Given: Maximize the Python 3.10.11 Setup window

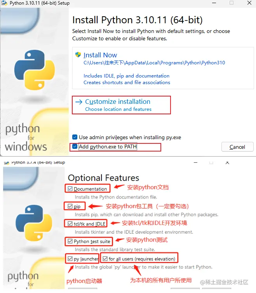Looking at the screenshot, I should point(232,3).
